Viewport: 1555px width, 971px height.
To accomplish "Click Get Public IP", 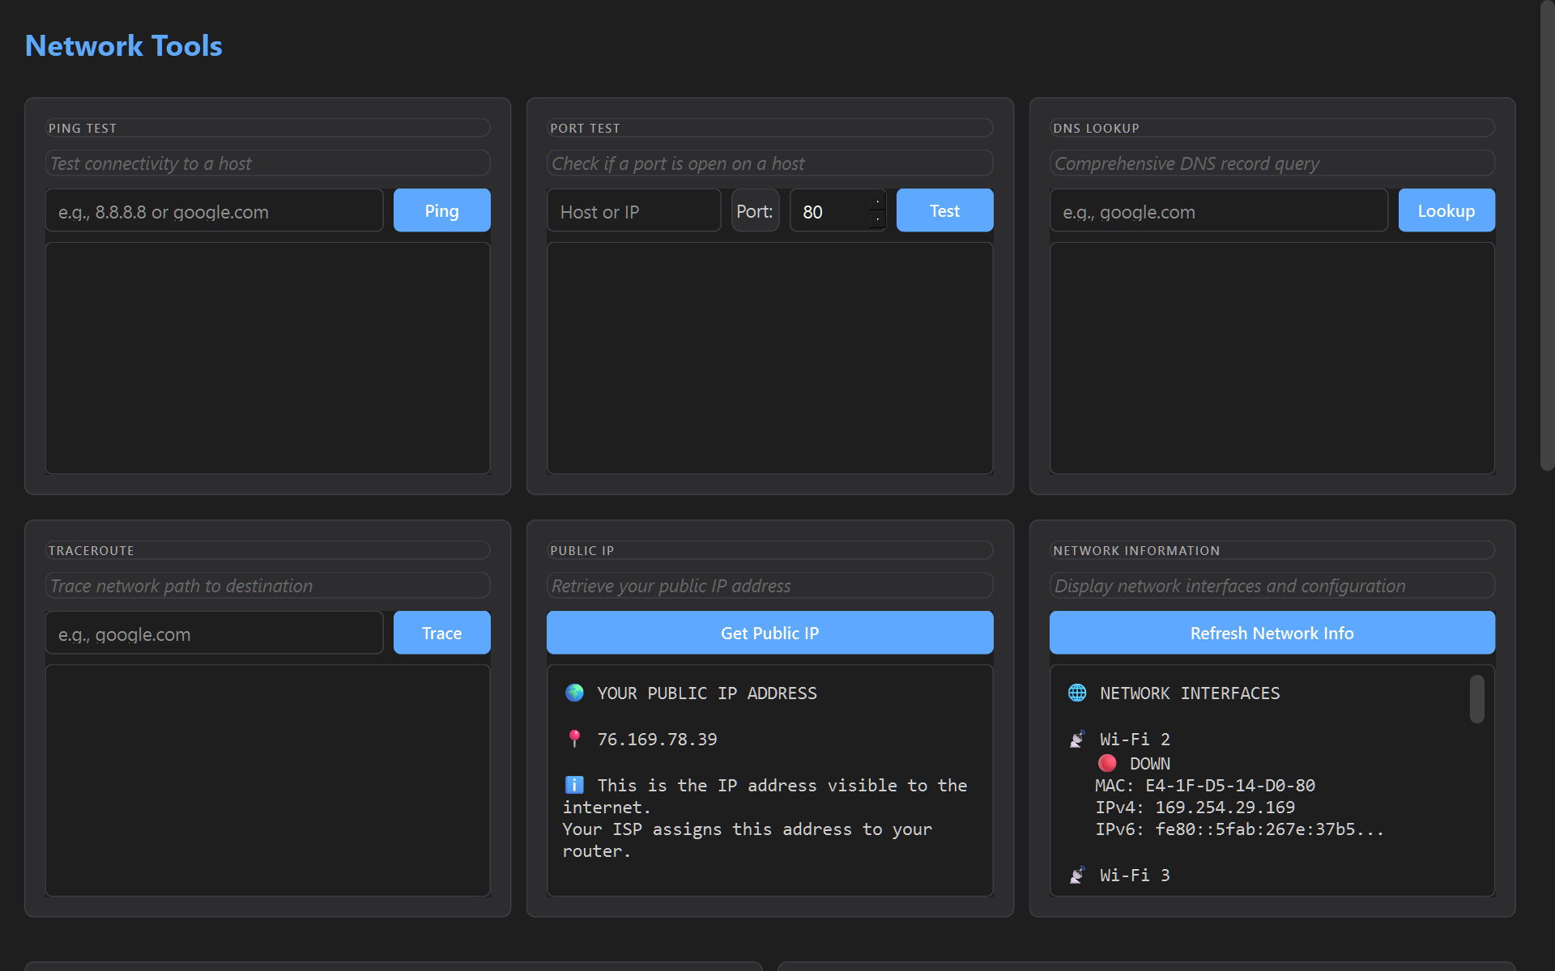I will pyautogui.click(x=769, y=633).
